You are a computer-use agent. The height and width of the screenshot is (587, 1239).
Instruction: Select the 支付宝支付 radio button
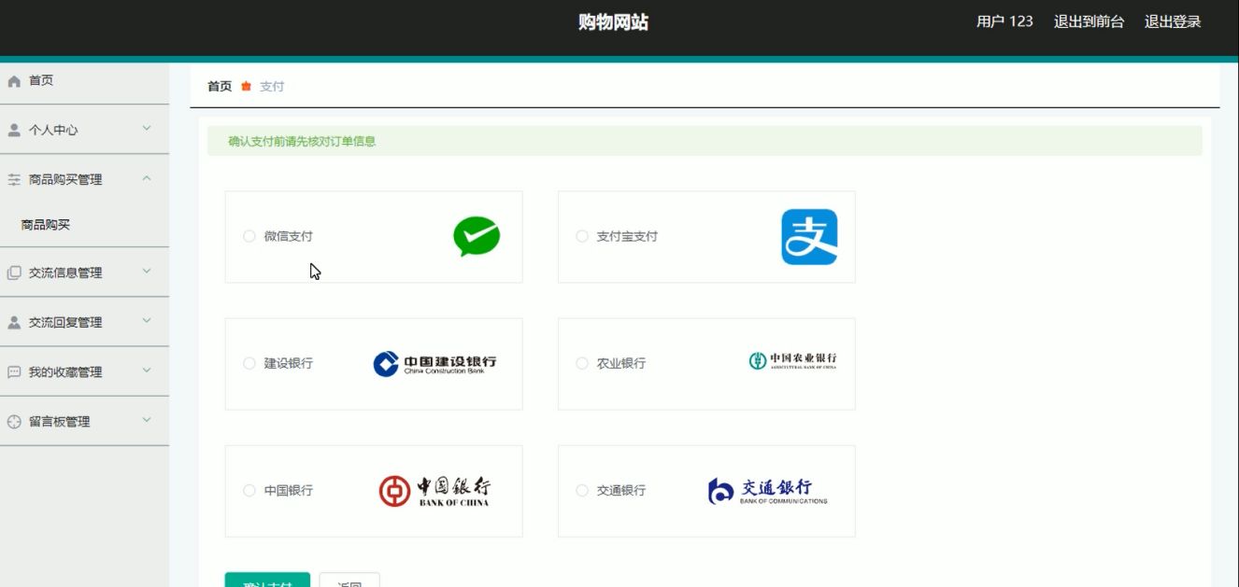click(x=582, y=236)
